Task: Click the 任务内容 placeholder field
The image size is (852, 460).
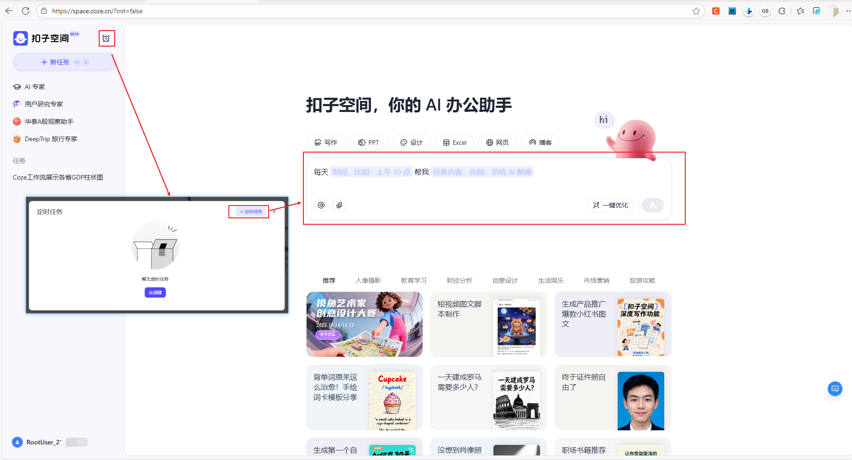Action: pyautogui.click(x=482, y=172)
